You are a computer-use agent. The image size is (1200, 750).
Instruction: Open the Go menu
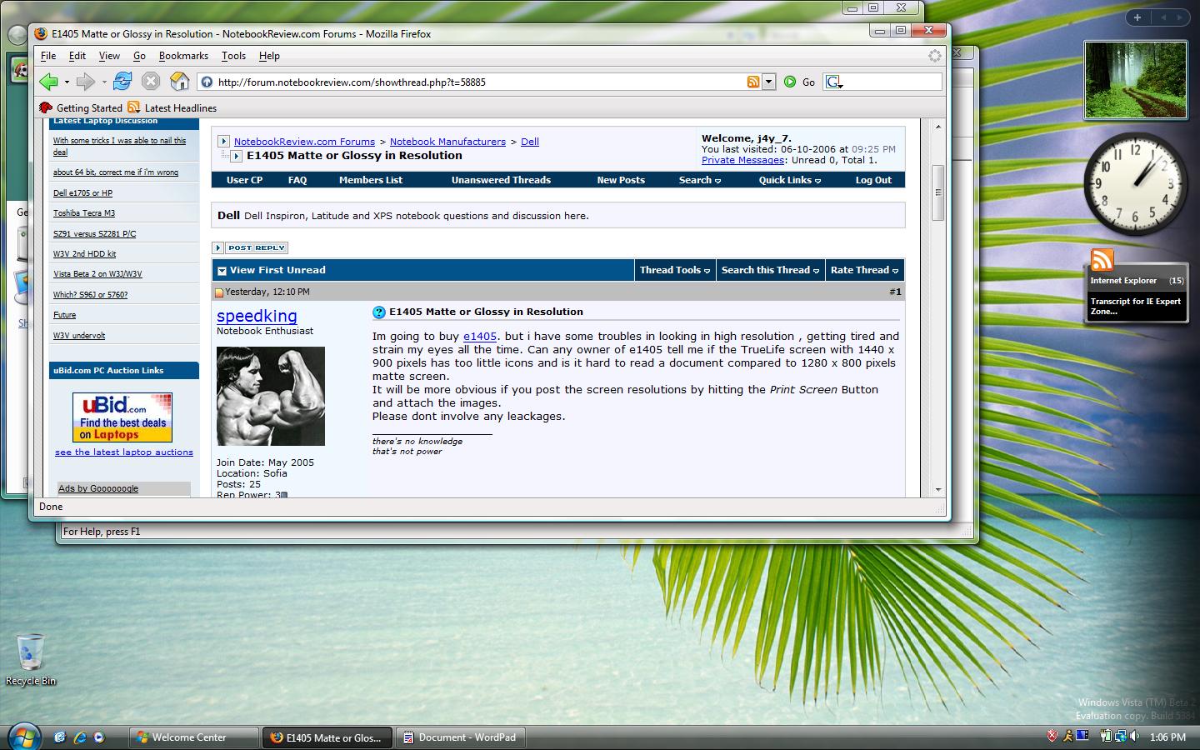pyautogui.click(x=139, y=56)
